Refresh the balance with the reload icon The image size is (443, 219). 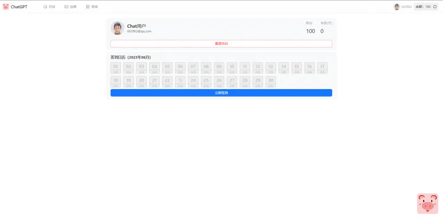(435, 7)
